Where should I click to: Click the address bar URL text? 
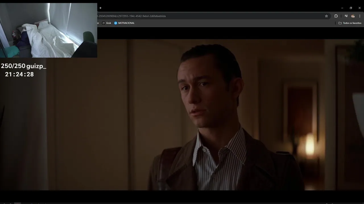click(x=131, y=16)
